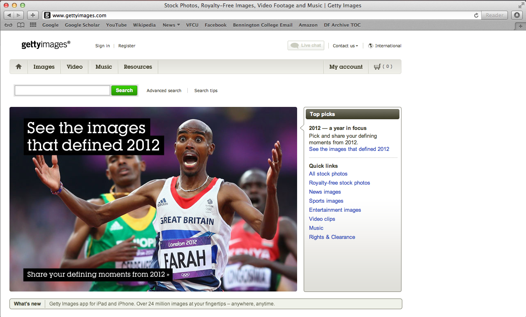The image size is (526, 317).
Task: Follow the Royalty-free stock photos link
Action: coord(339,183)
